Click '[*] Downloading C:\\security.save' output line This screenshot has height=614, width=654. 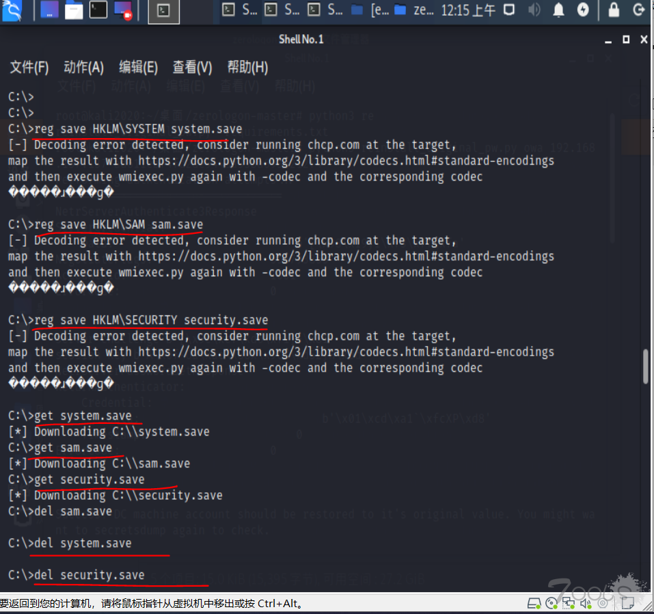(x=115, y=495)
